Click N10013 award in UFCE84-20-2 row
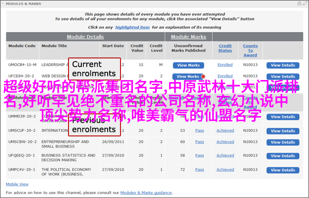The image size is (309, 198). (x=250, y=76)
